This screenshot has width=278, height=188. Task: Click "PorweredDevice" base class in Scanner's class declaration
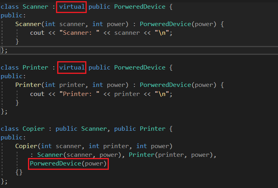(x=140, y=7)
